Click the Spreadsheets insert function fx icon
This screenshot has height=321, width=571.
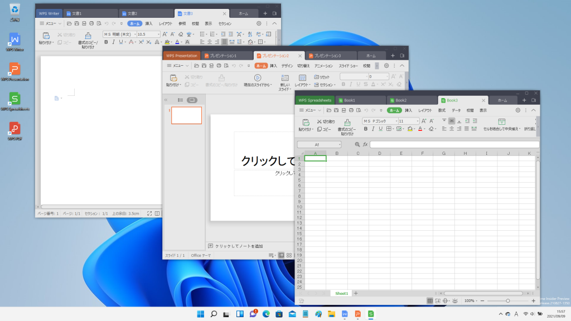[x=365, y=144]
